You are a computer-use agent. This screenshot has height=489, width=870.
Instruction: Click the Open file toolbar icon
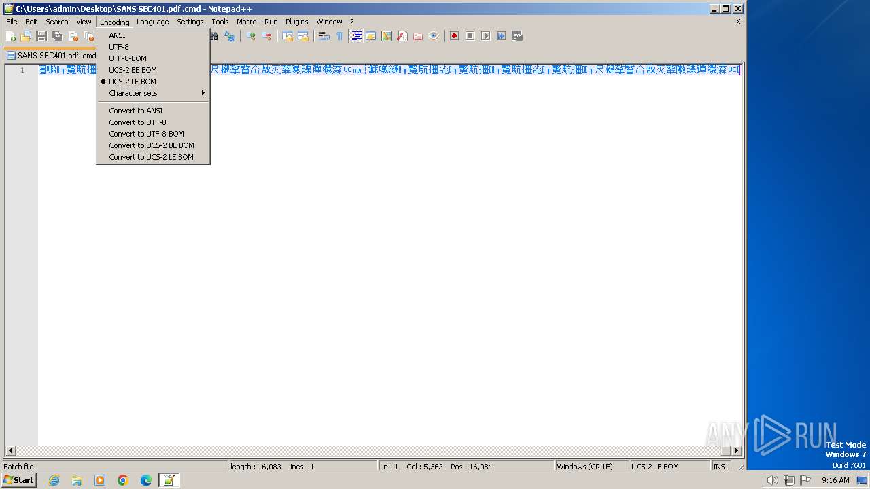coord(26,36)
